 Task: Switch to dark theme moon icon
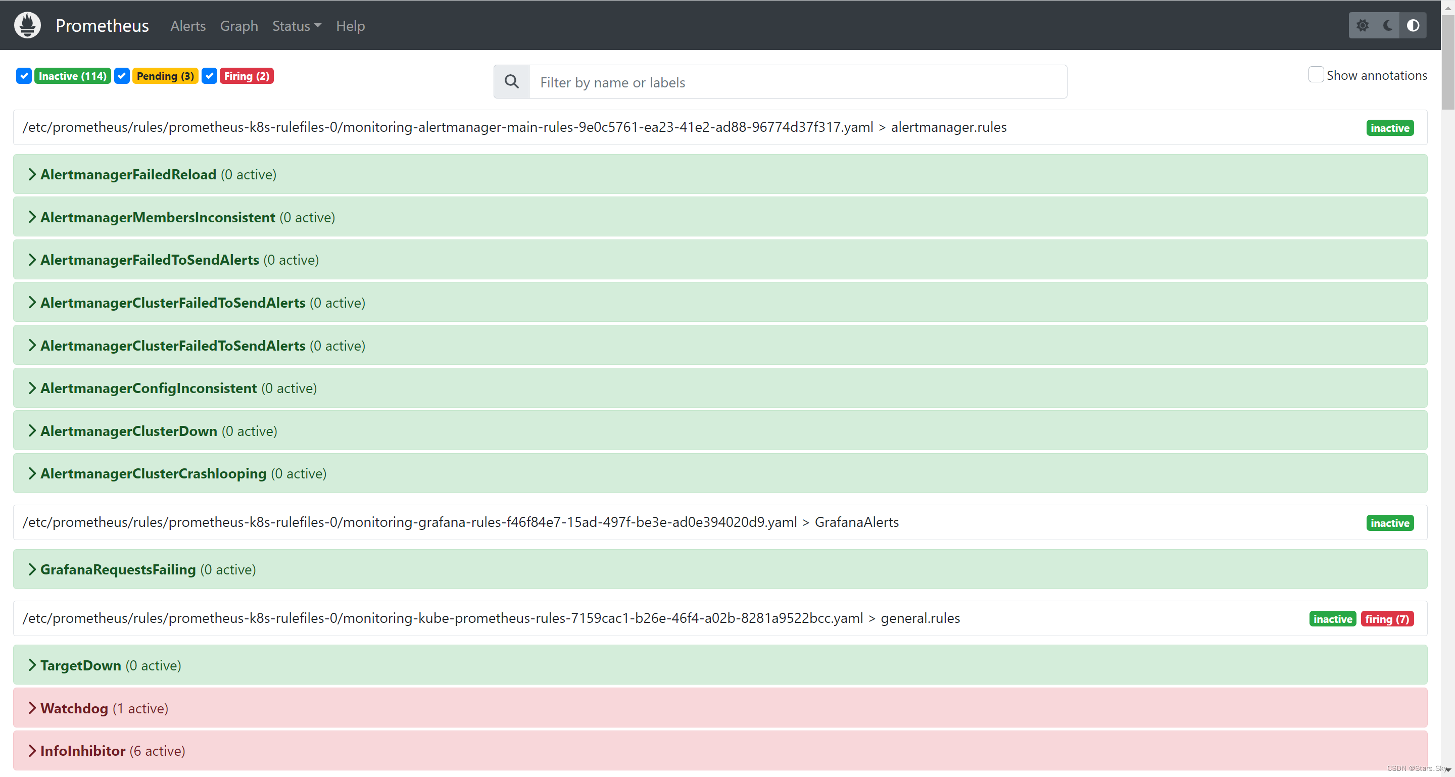click(1388, 25)
